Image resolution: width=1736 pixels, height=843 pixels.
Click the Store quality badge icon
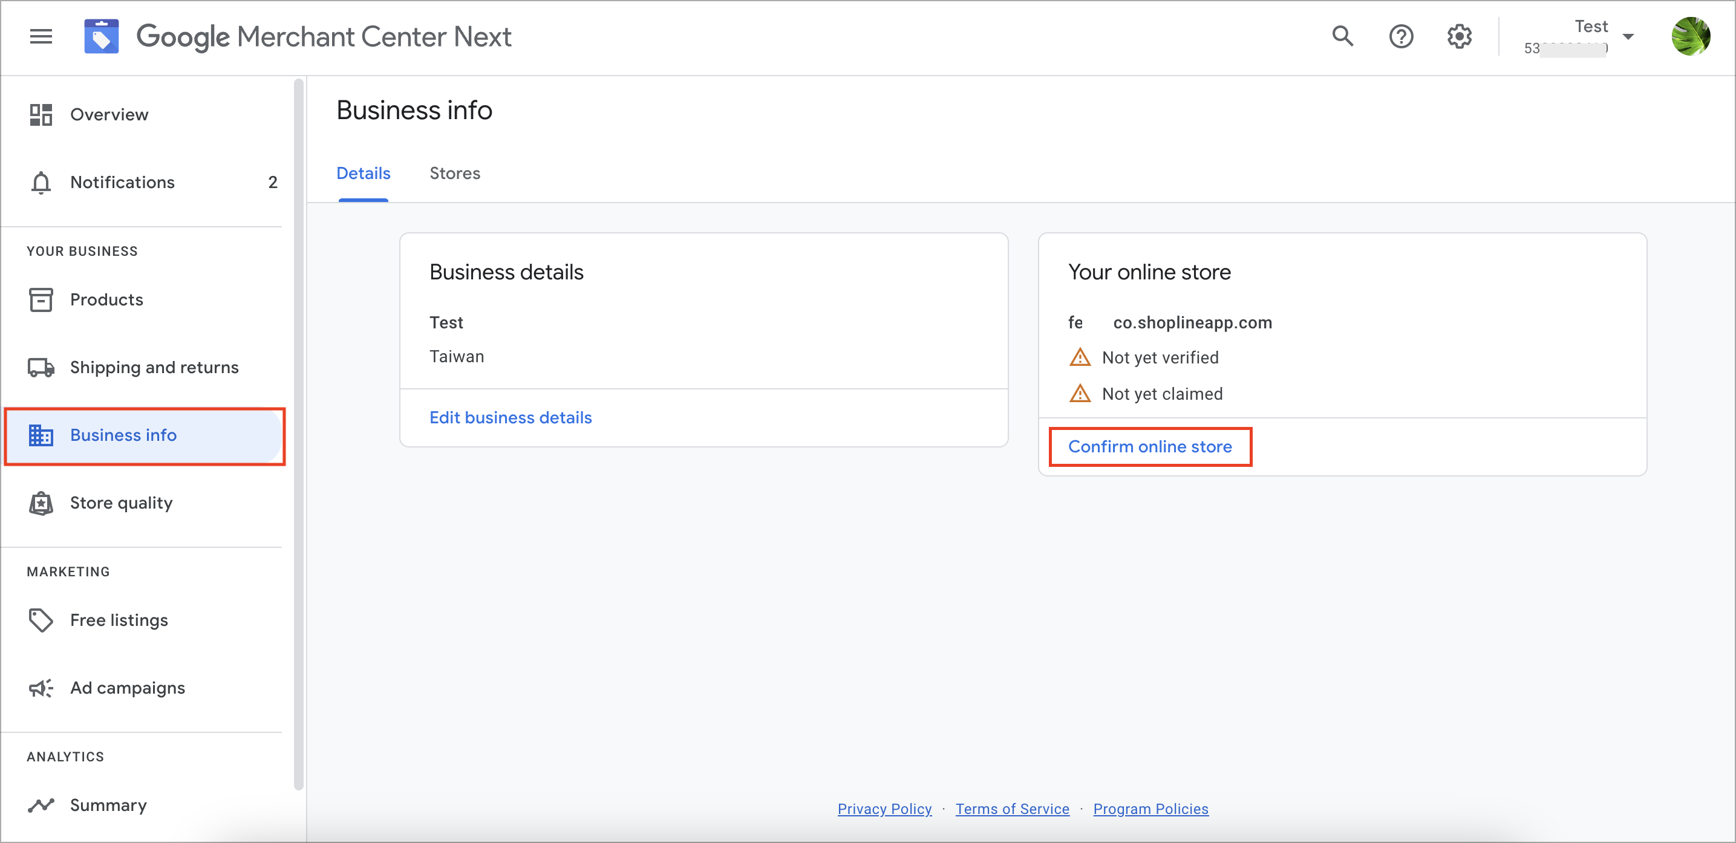(41, 503)
